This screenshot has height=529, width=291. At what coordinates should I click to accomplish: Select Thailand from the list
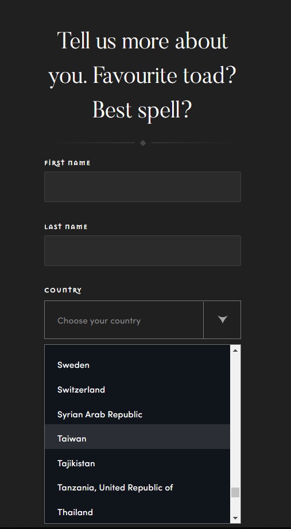pyautogui.click(x=137, y=512)
